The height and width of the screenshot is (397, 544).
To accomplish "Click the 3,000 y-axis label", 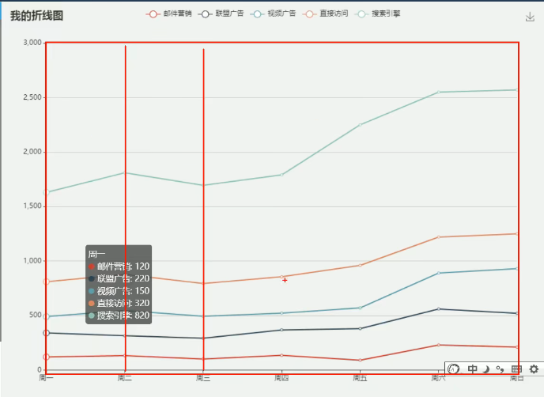I will [32, 43].
